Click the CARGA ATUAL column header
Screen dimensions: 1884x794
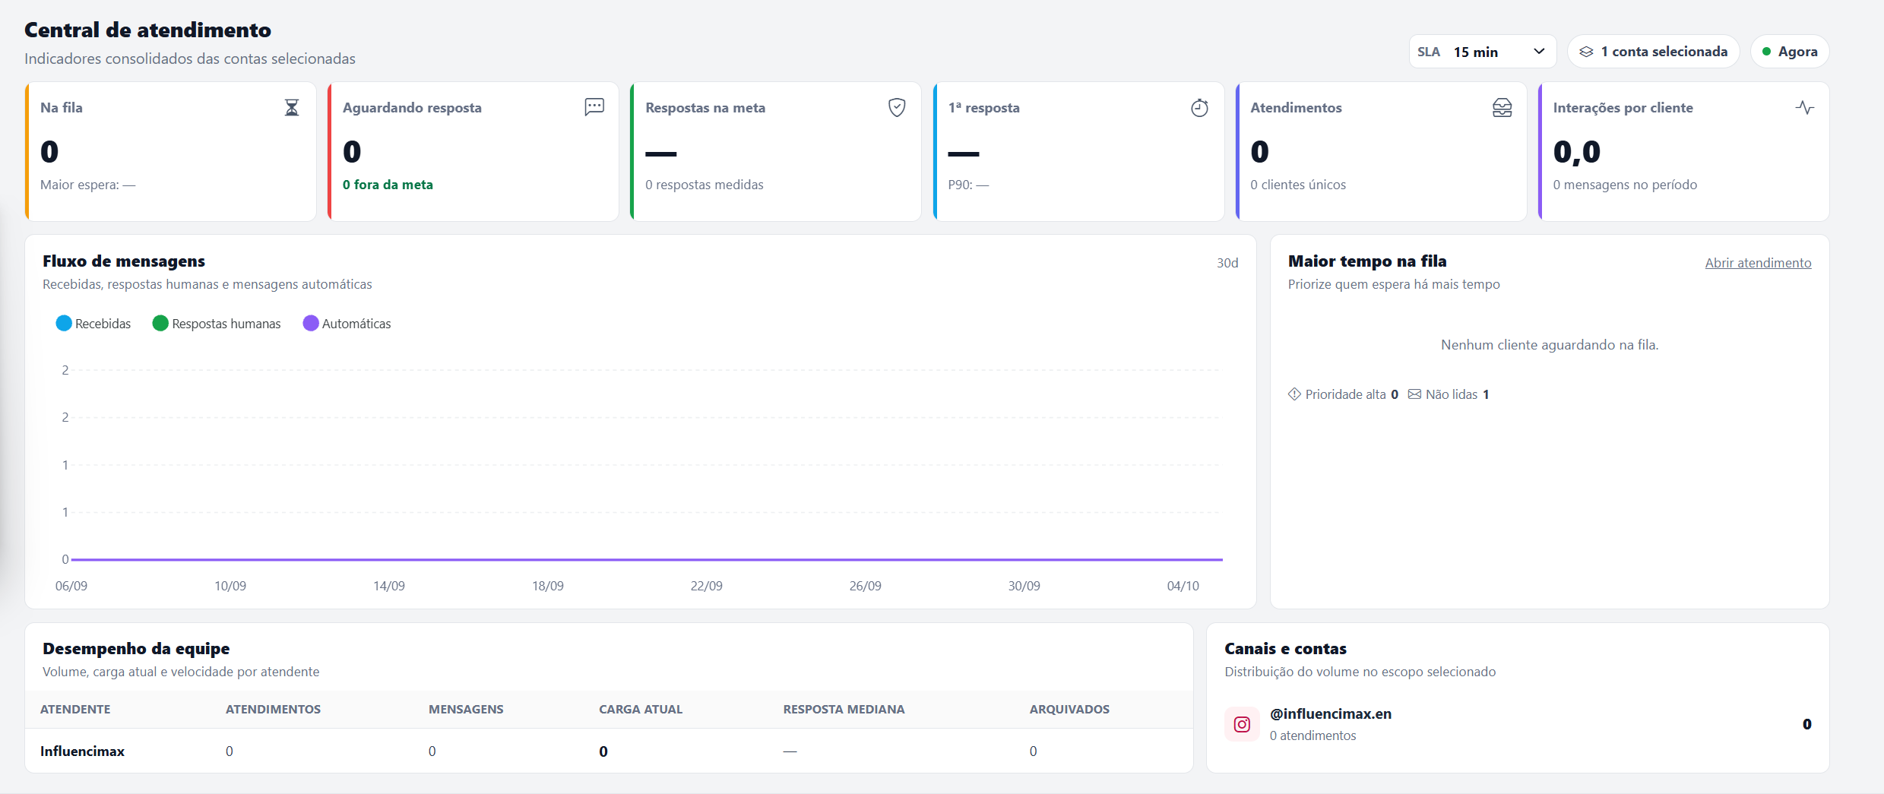click(x=641, y=709)
